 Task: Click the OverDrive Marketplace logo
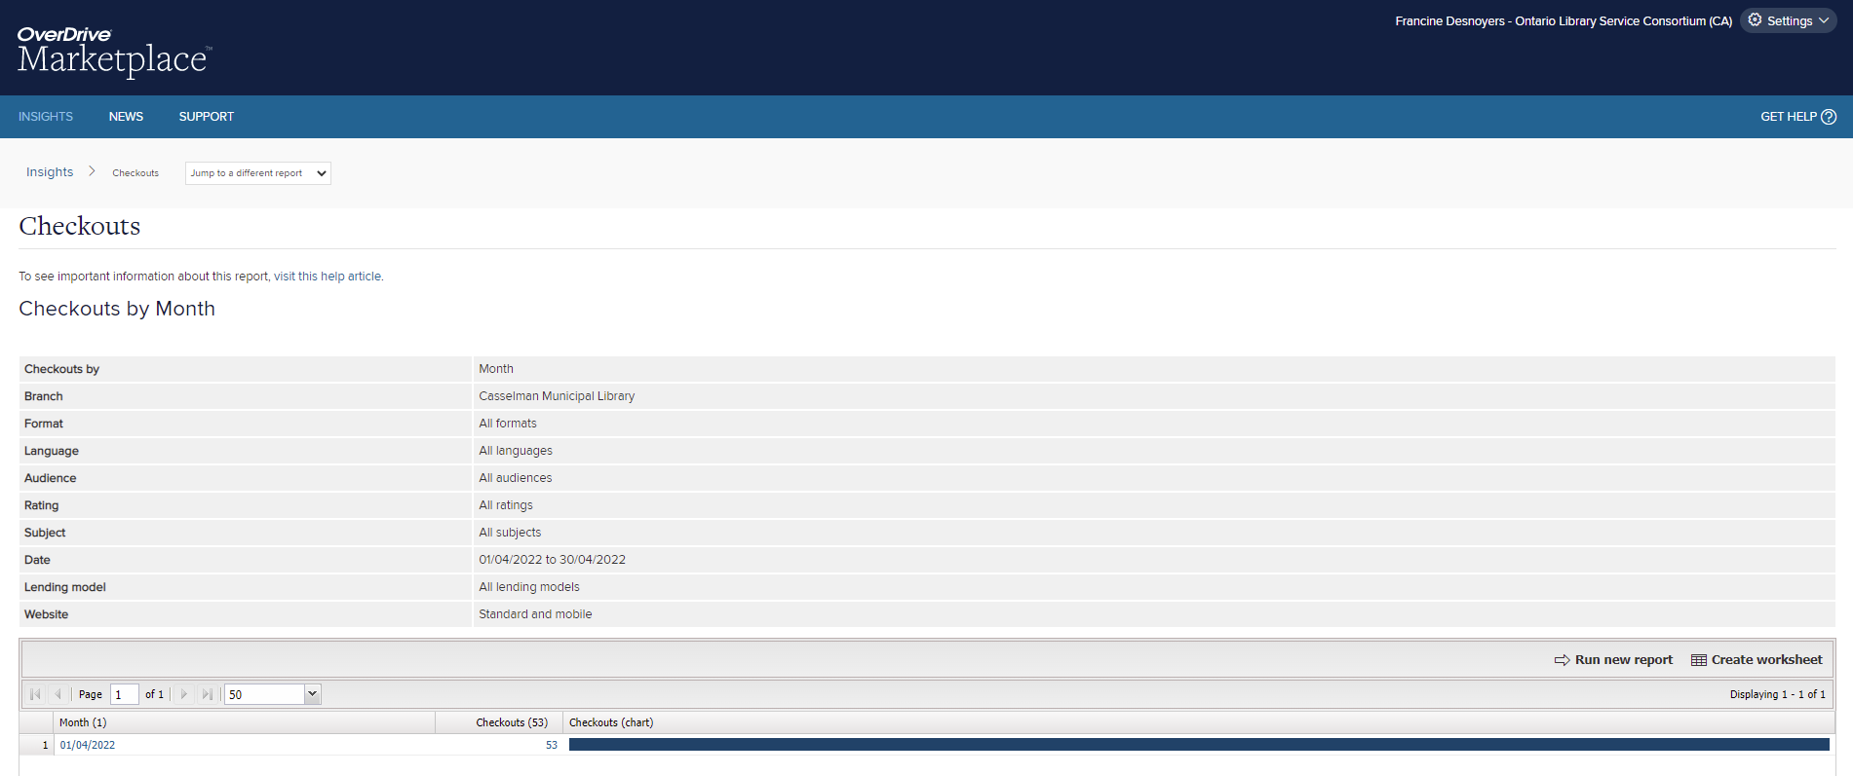click(112, 51)
